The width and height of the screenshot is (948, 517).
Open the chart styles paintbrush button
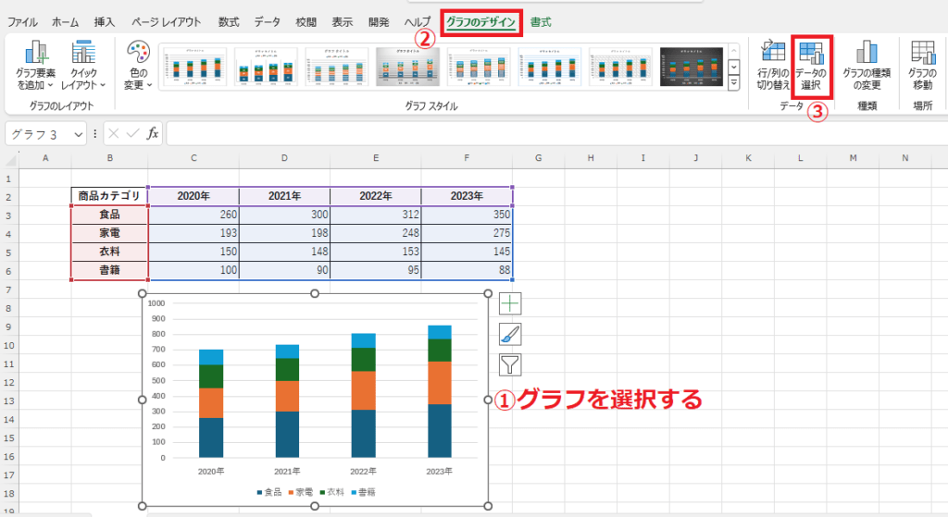510,334
